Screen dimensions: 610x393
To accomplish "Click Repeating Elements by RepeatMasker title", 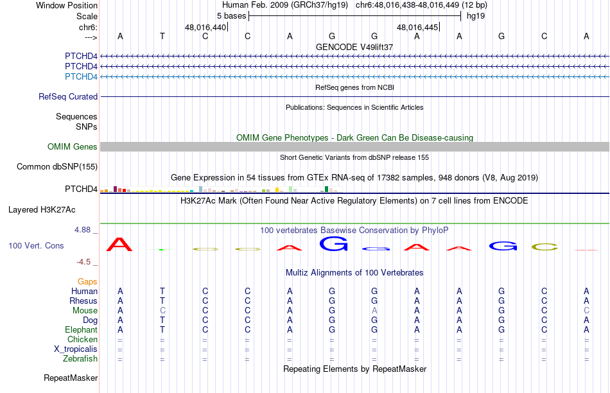I will pos(354,369).
